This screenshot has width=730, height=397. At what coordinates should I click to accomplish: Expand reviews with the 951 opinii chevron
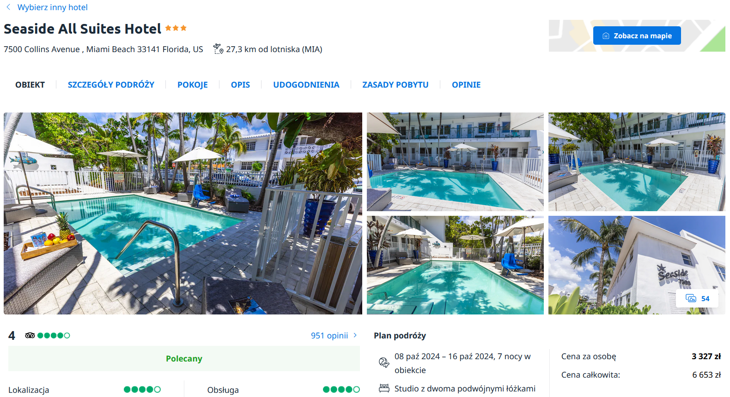(x=355, y=335)
